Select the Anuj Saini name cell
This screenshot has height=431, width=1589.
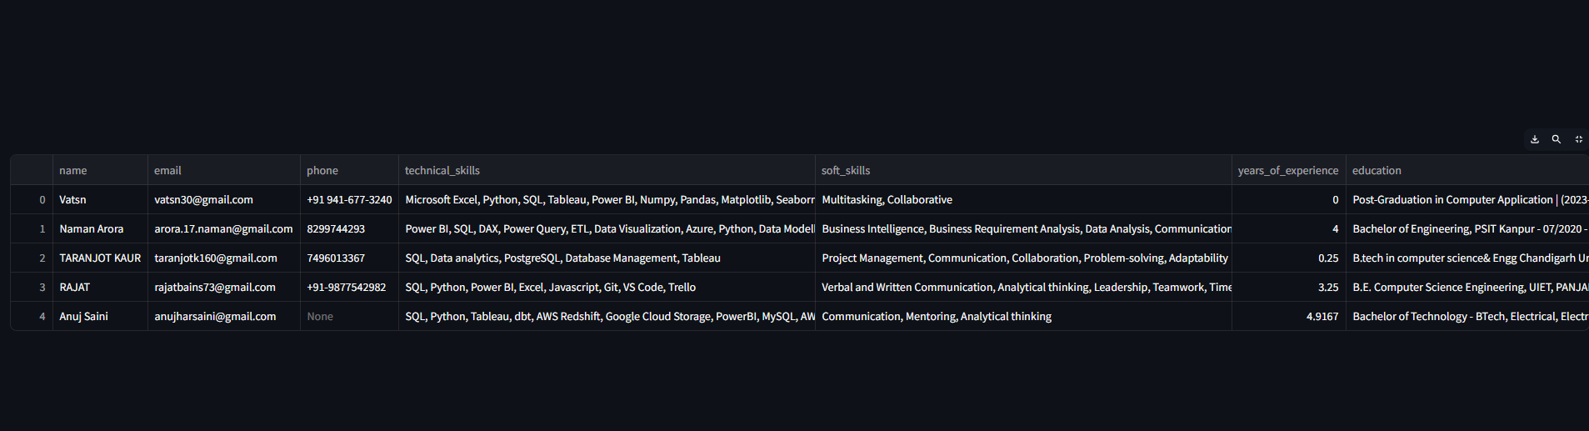click(100, 316)
